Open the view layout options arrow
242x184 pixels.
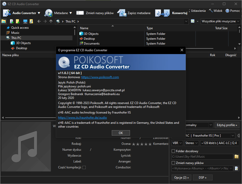coord(197,21)
